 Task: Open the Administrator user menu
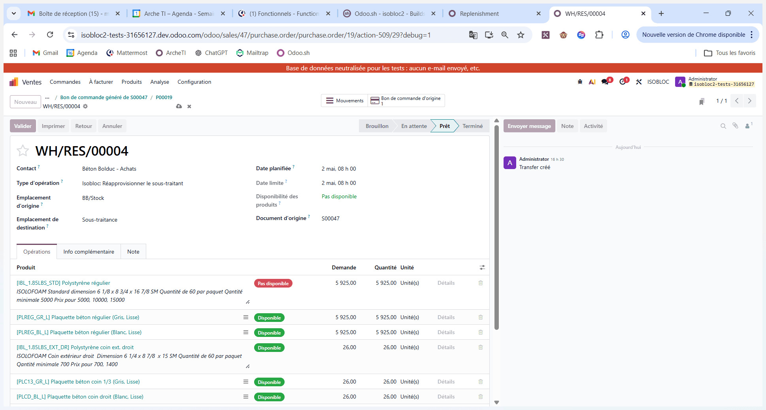click(x=715, y=82)
